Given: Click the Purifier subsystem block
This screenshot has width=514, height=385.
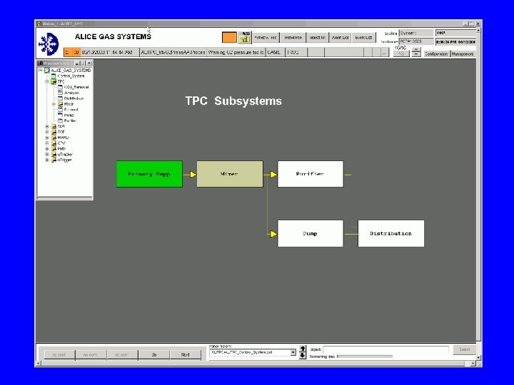Looking at the screenshot, I should click(x=311, y=174).
